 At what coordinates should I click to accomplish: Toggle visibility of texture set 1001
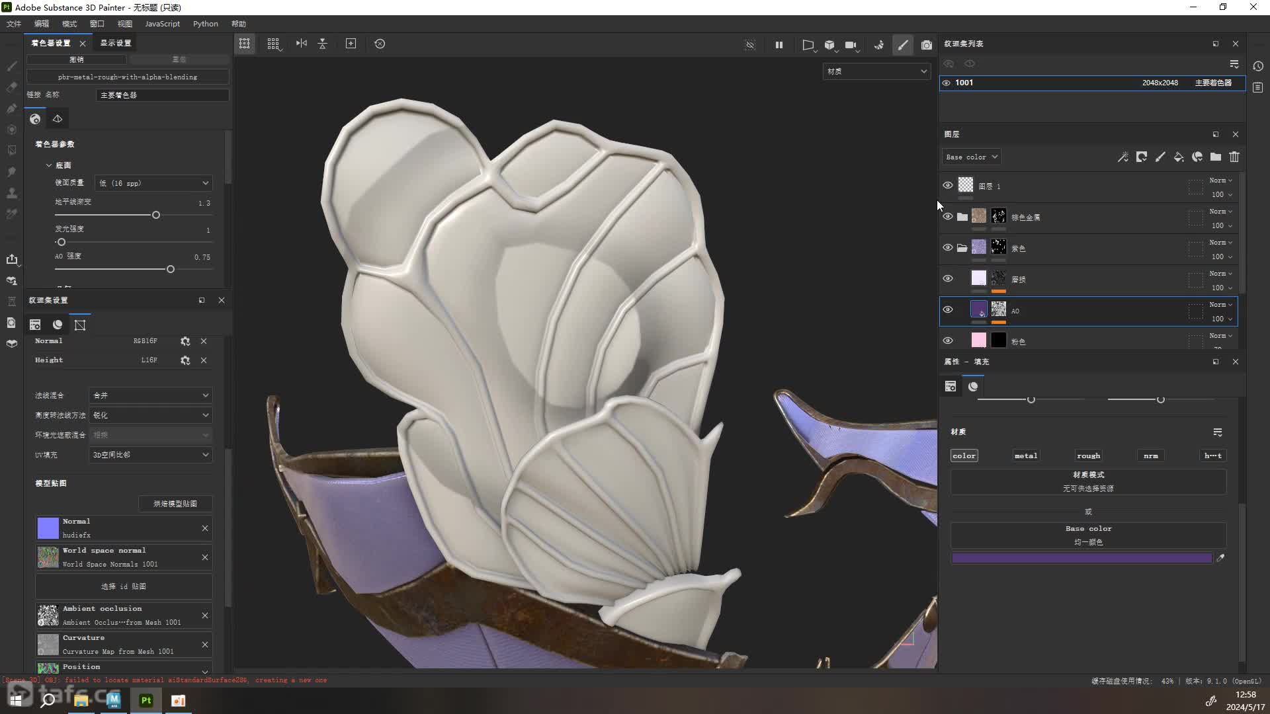pyautogui.click(x=947, y=83)
